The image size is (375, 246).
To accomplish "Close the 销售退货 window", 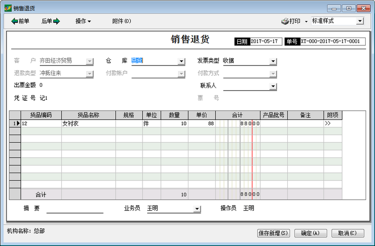I will (x=363, y=8).
